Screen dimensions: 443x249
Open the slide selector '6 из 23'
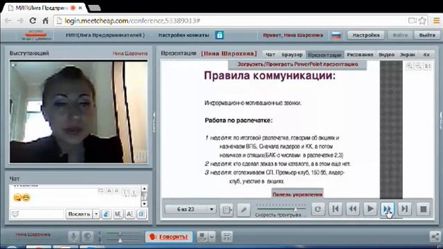coord(190,209)
